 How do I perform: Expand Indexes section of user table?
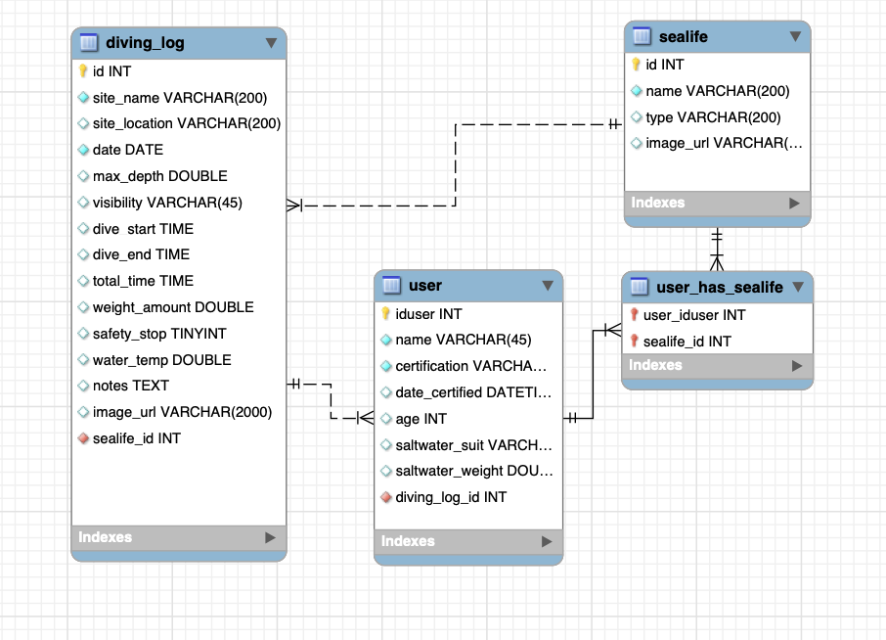pyautogui.click(x=547, y=541)
